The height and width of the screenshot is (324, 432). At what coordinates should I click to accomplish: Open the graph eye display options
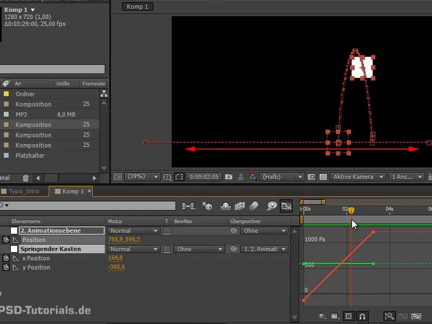(322, 316)
